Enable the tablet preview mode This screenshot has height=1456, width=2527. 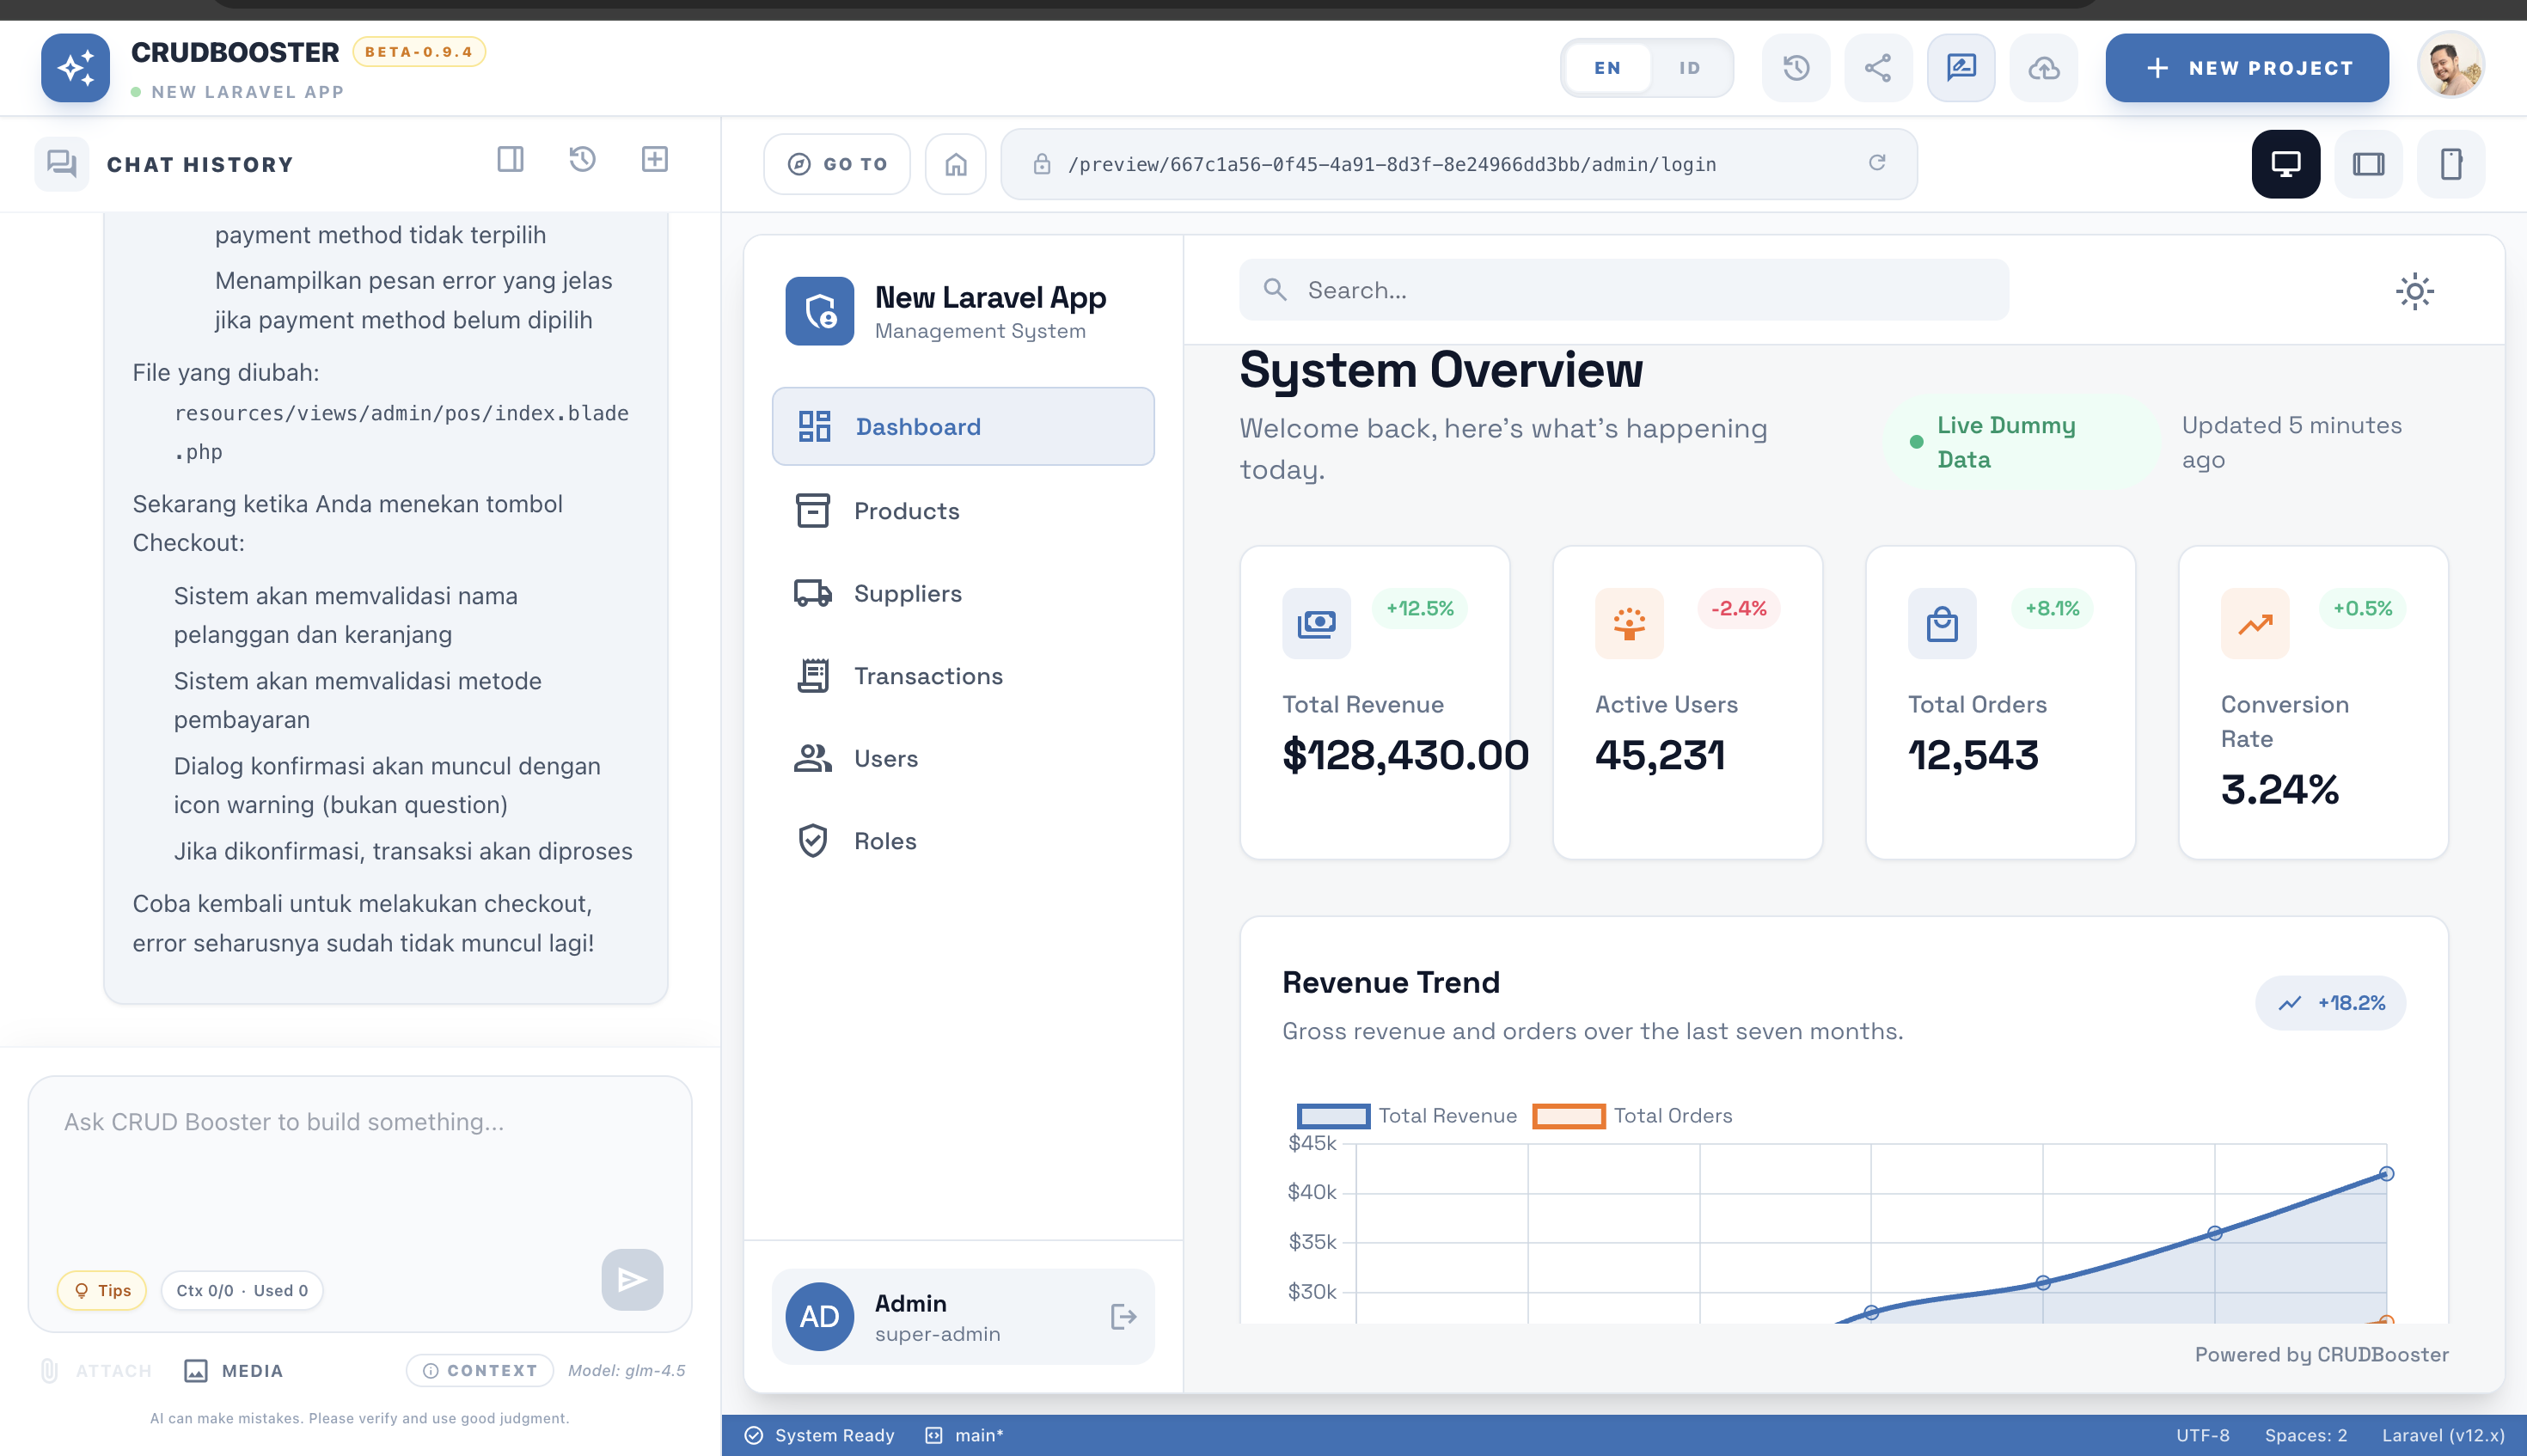click(x=2368, y=163)
